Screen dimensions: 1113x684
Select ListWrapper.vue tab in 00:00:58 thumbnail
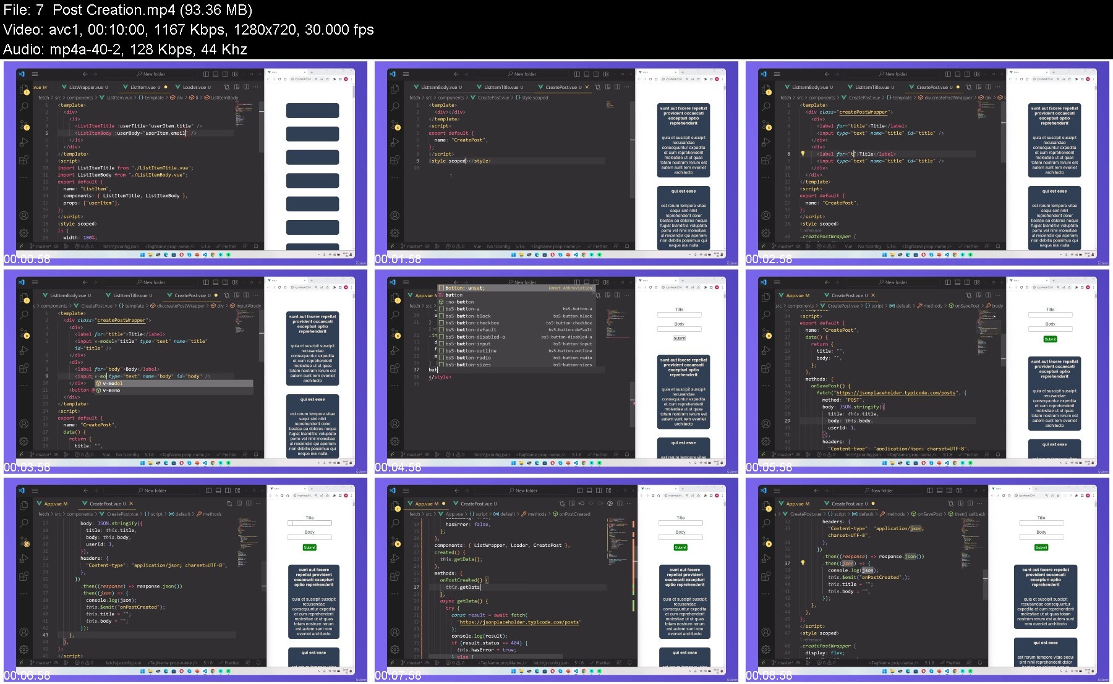[x=84, y=87]
